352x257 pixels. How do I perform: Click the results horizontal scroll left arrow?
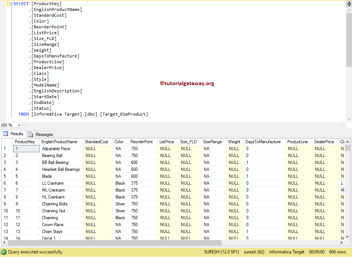click(x=4, y=242)
